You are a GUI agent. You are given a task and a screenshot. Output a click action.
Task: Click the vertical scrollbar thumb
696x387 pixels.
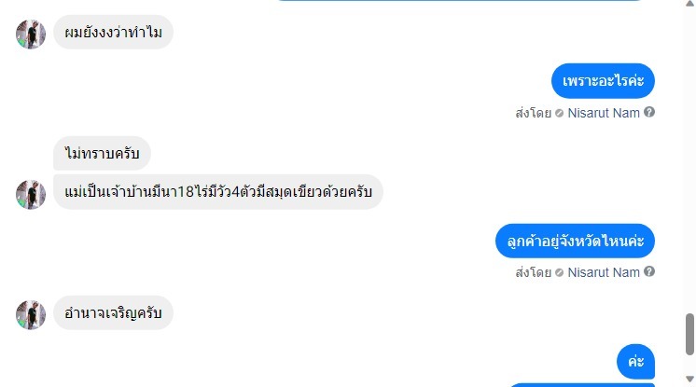(x=689, y=334)
